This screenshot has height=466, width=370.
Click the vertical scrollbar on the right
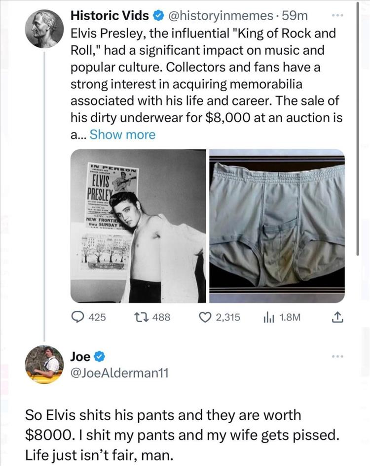pos(359,128)
